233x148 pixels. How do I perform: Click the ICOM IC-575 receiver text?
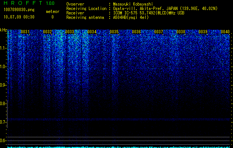149,13
